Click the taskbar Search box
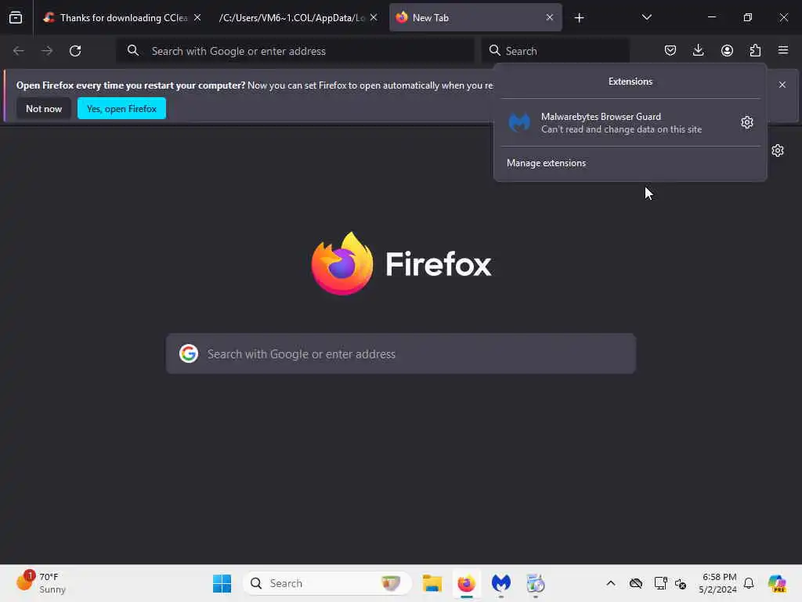 tap(327, 583)
